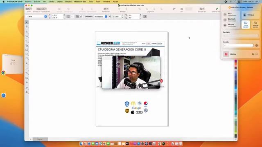The height and width of the screenshot is (147, 262).
Task: Toggle Bluetooth in Control Center
Action: (225, 20)
